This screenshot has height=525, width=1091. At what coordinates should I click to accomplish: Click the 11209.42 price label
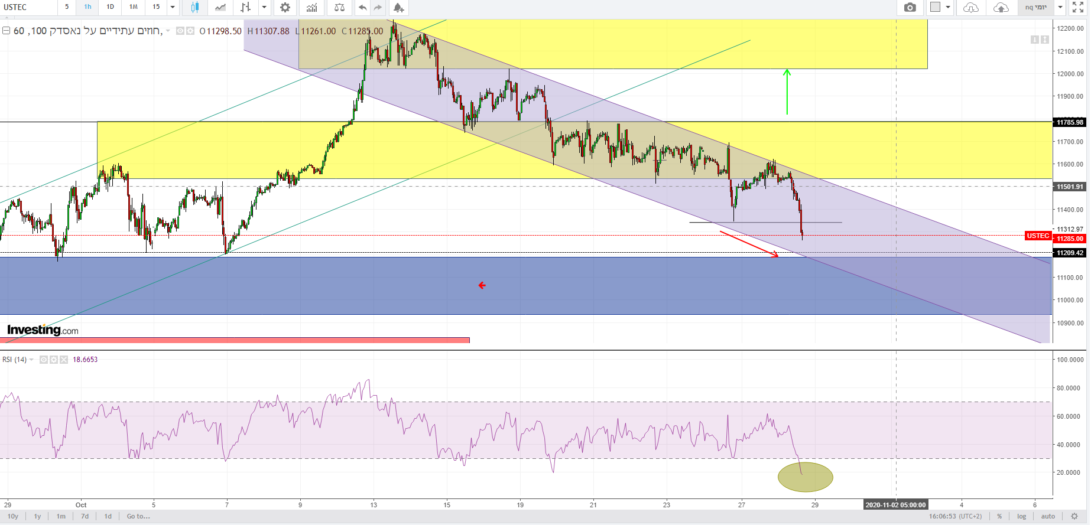[1070, 253]
